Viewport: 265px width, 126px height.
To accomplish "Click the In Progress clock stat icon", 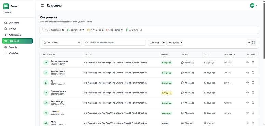I will point(88,30).
